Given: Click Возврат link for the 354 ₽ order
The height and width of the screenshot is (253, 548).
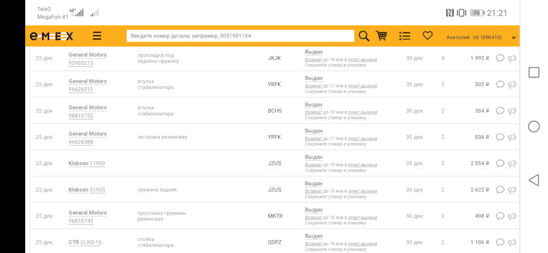Looking at the screenshot, I should point(313,112).
